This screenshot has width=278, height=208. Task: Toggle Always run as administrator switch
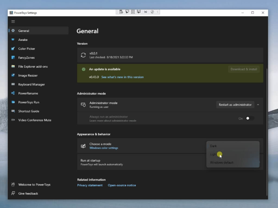pyautogui.click(x=250, y=118)
